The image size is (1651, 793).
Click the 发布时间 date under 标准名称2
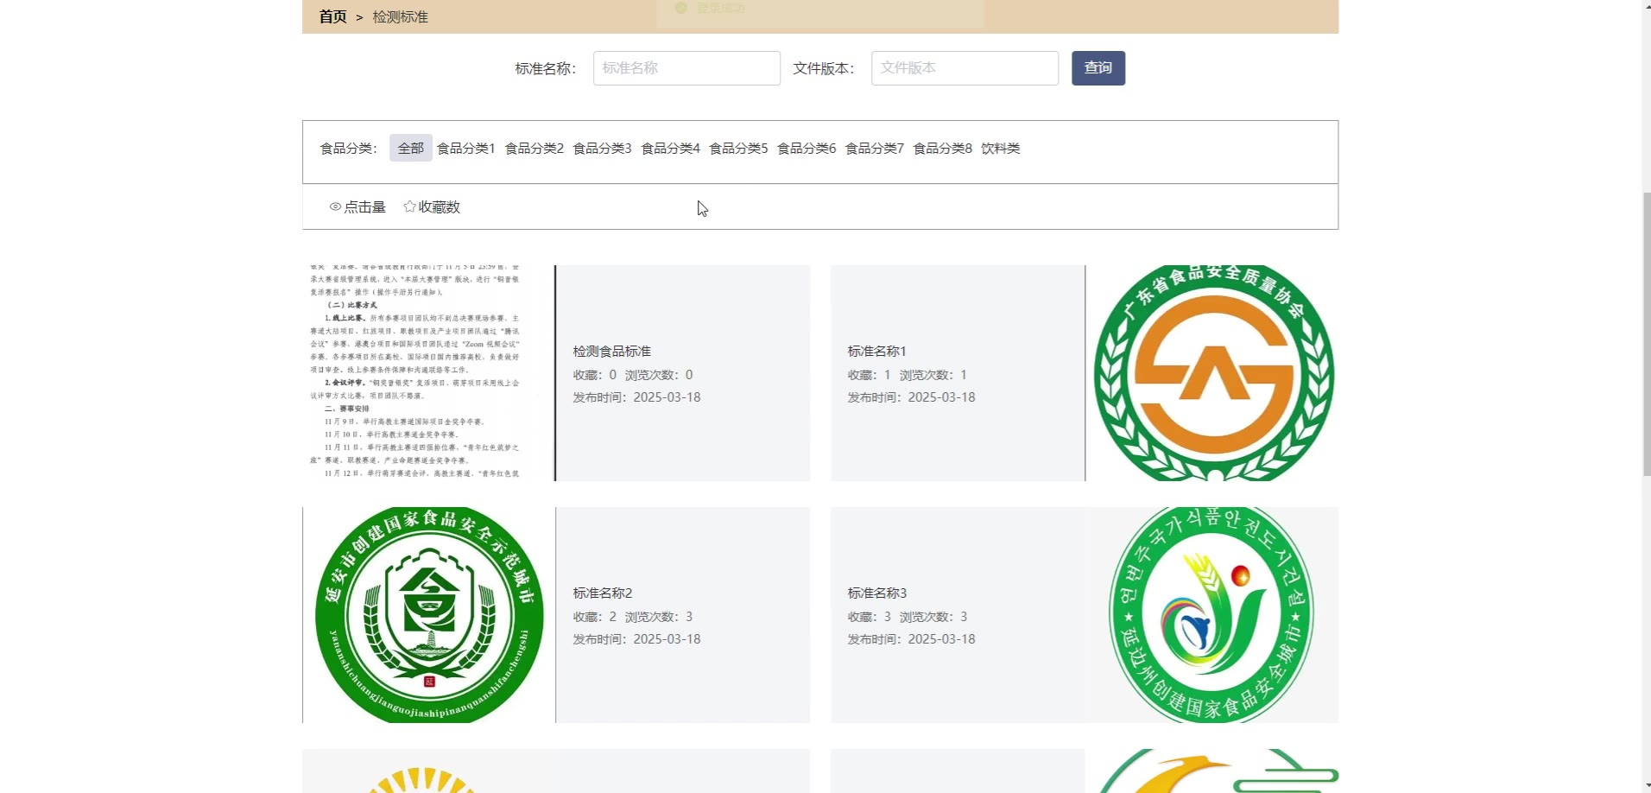(x=637, y=639)
